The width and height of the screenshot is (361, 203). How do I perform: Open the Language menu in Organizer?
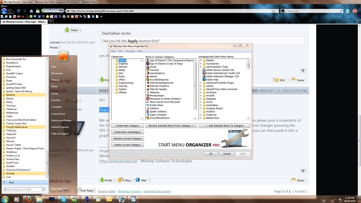130,51
